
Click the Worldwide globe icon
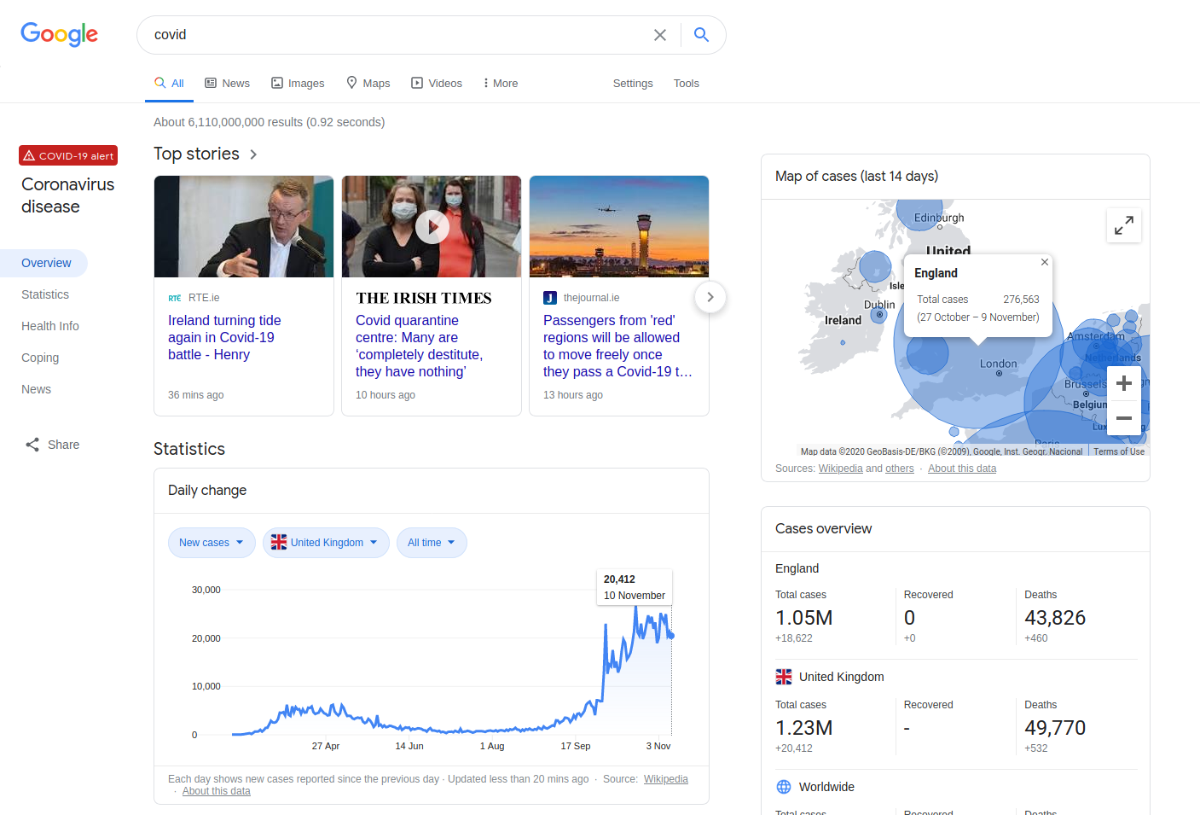[x=784, y=787]
